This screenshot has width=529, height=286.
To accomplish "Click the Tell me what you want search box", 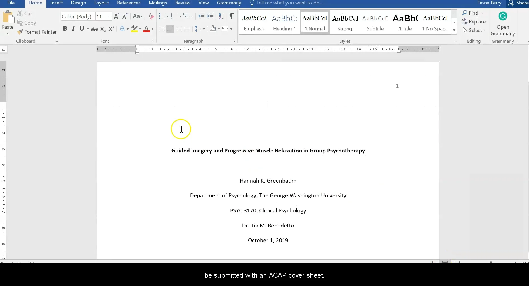I will click(x=289, y=3).
